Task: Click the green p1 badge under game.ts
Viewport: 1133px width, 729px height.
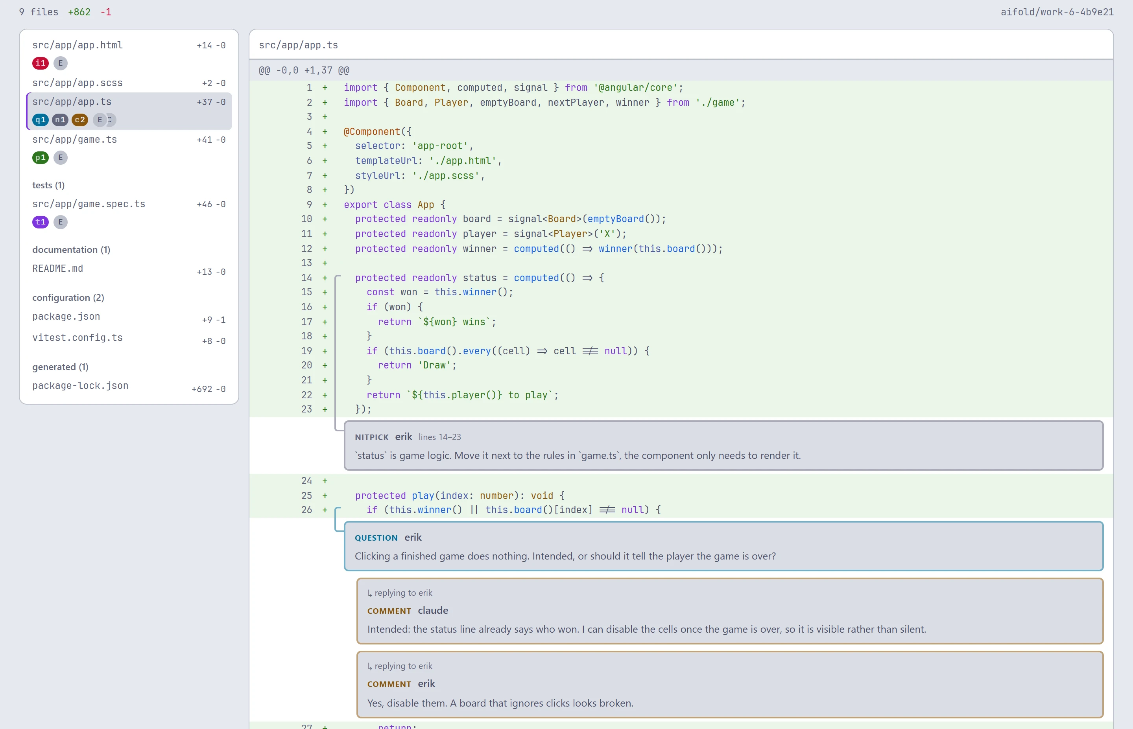Action: [40, 158]
